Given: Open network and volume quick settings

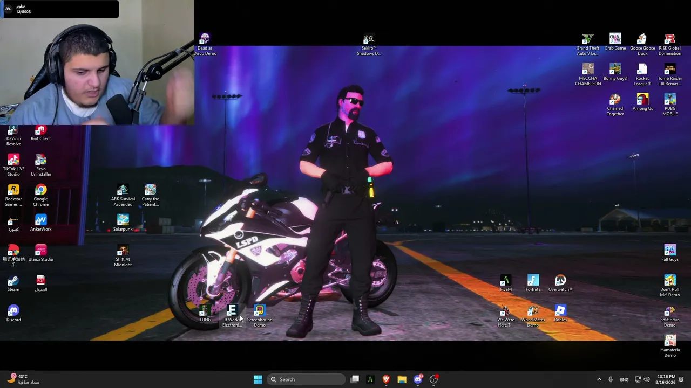Looking at the screenshot, I should 642,379.
